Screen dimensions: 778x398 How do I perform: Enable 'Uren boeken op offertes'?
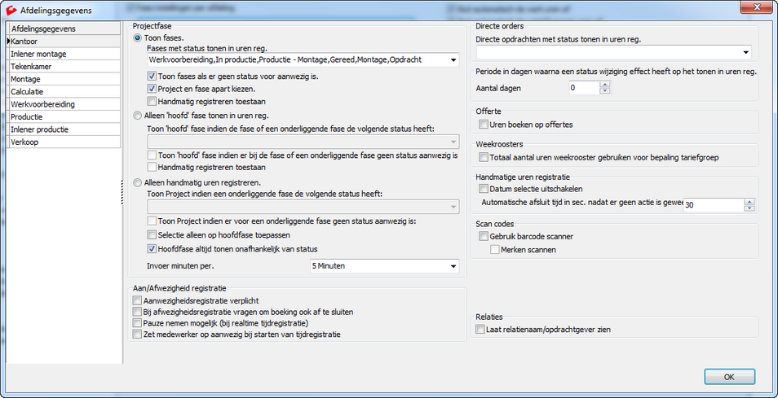484,125
